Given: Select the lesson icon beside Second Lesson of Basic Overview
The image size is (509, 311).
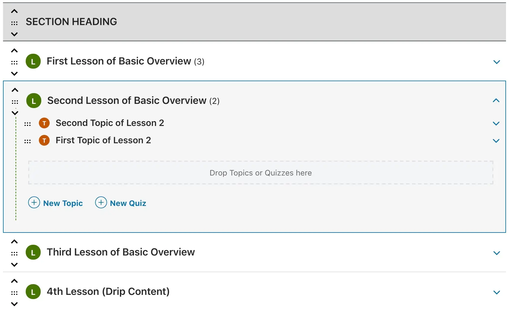Looking at the screenshot, I should coord(33,101).
